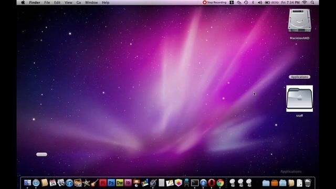Screen dimensions: 336x189
Task: Open Terminal from the Dock
Action: 195,183
